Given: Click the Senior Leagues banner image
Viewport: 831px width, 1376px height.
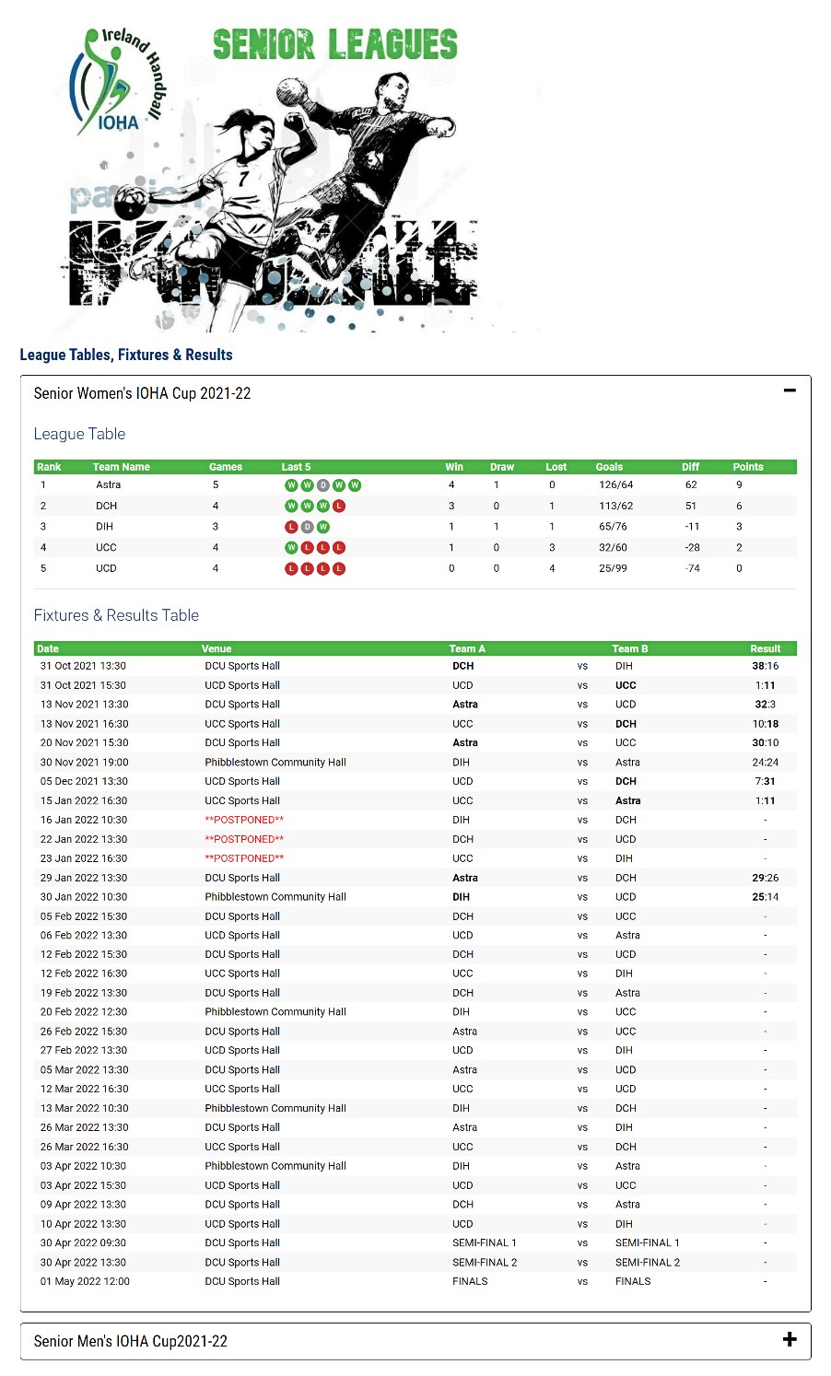Looking at the screenshot, I should click(278, 176).
